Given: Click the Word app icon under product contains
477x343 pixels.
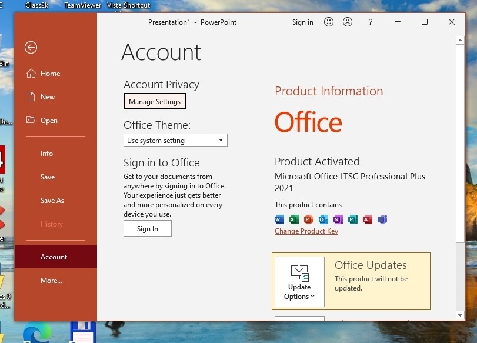Looking at the screenshot, I should (279, 219).
